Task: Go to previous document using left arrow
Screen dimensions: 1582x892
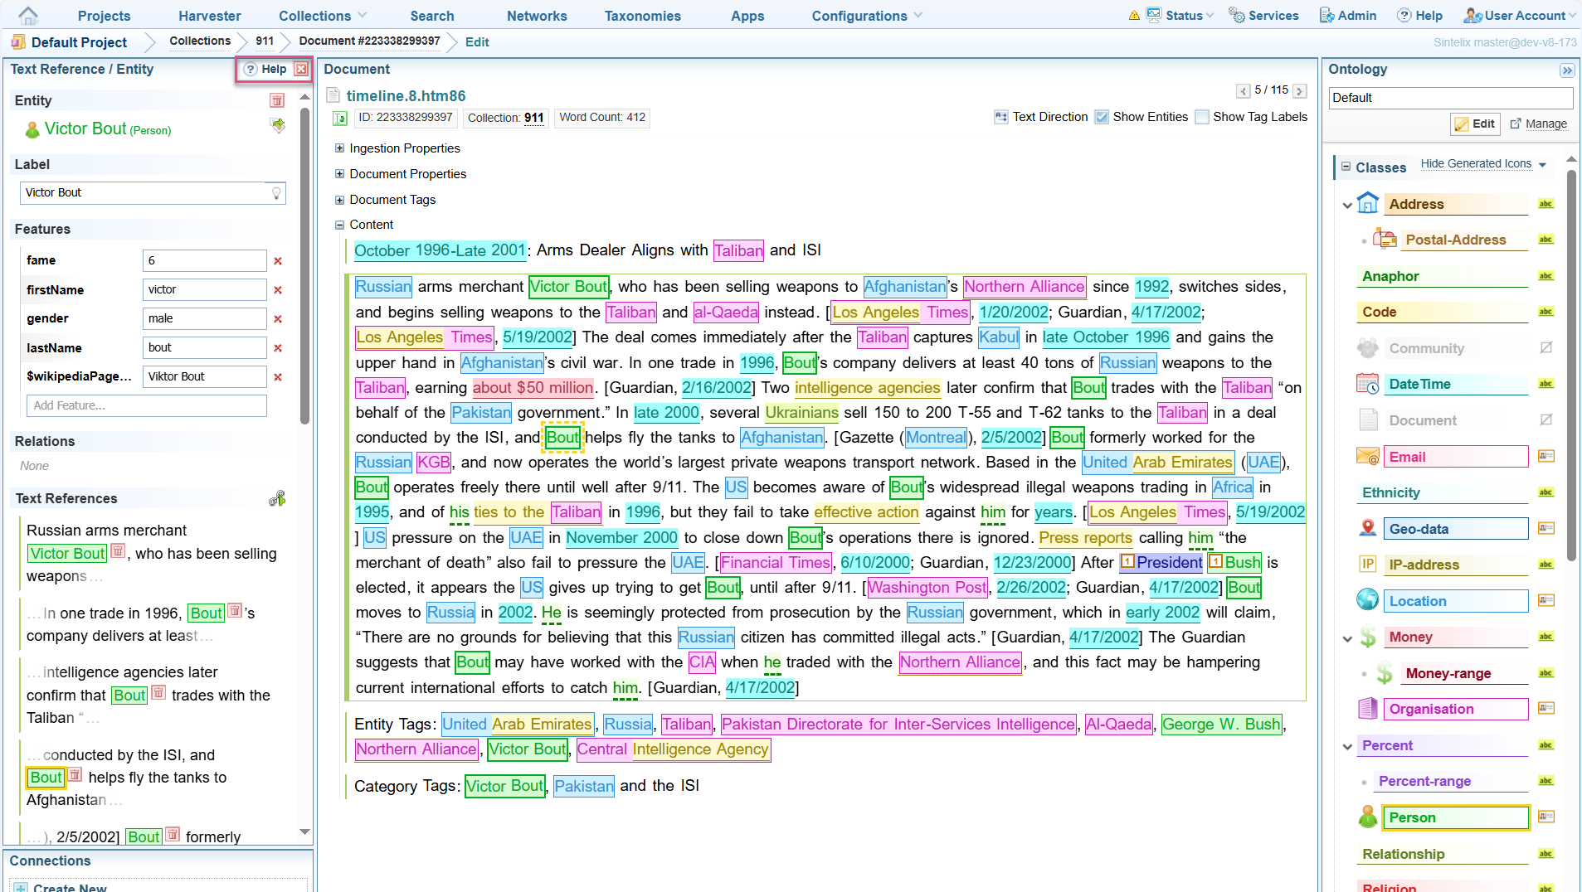Action: (x=1243, y=91)
